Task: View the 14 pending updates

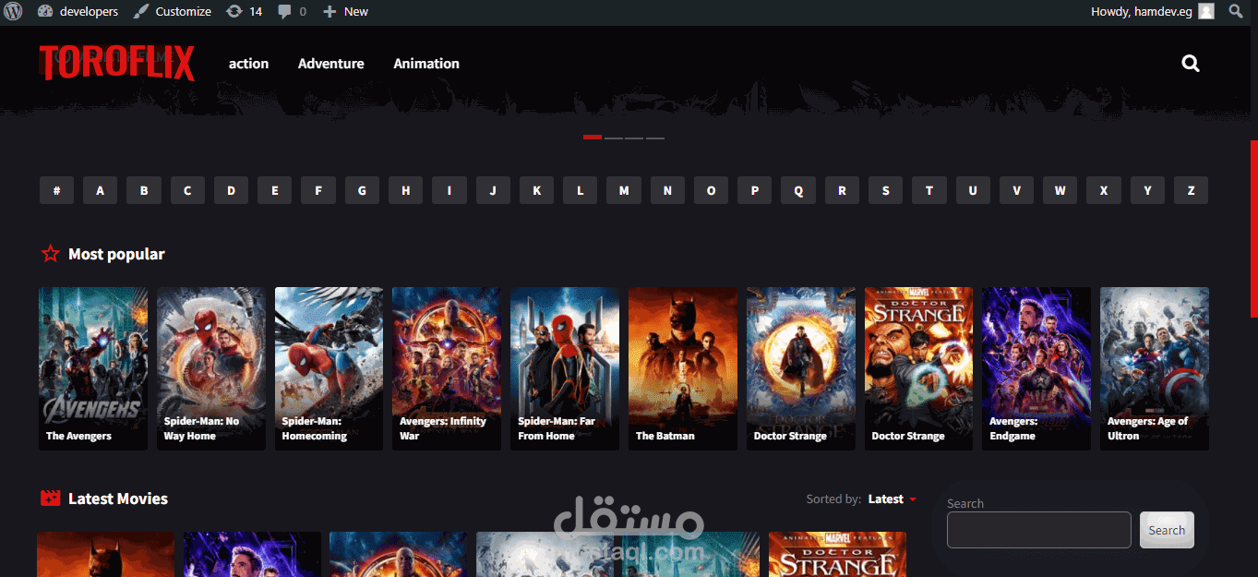Action: (x=244, y=11)
